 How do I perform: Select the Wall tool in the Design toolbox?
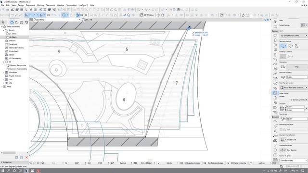[x=275, y=35]
